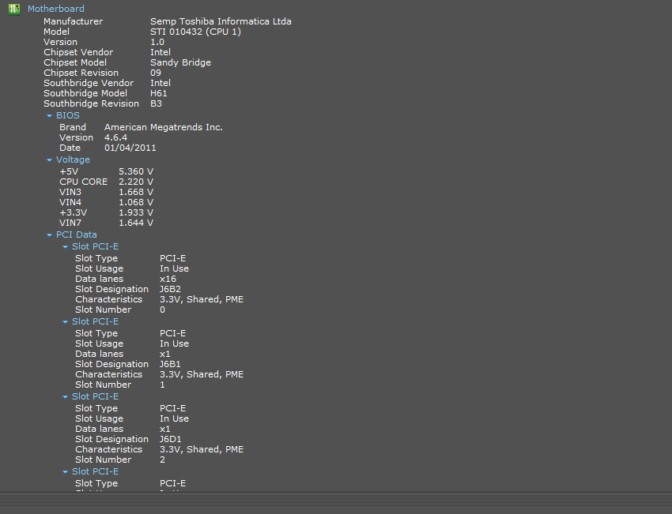Click the 'VIN3' voltage label
This screenshot has height=514, width=672.
coord(70,192)
